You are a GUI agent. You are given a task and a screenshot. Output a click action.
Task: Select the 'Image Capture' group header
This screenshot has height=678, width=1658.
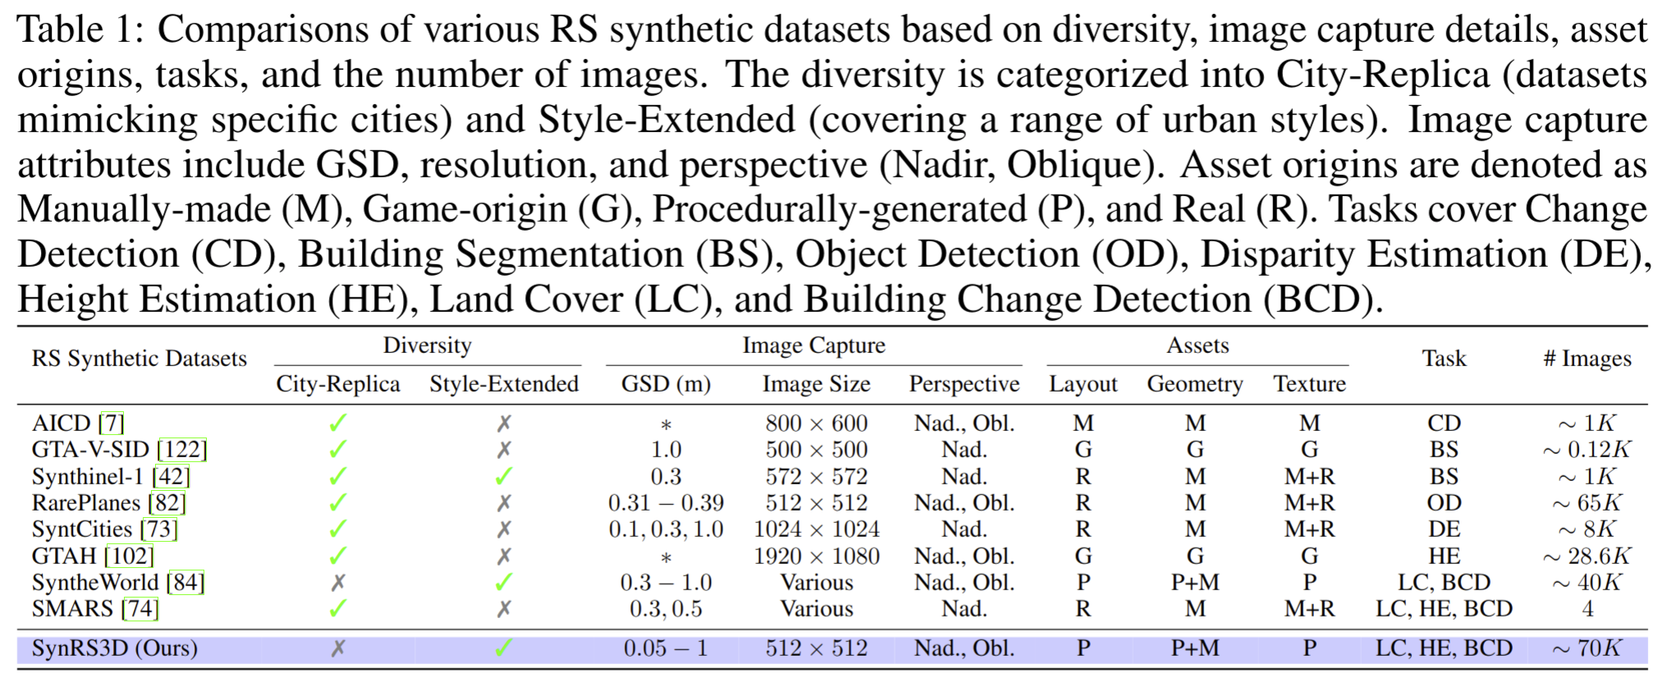813,346
